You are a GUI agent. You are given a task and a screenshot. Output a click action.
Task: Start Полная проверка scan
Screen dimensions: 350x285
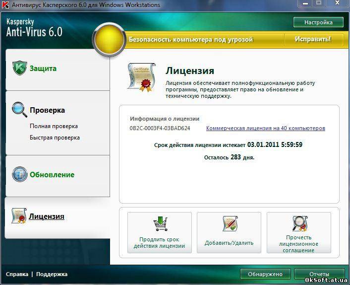(54, 126)
